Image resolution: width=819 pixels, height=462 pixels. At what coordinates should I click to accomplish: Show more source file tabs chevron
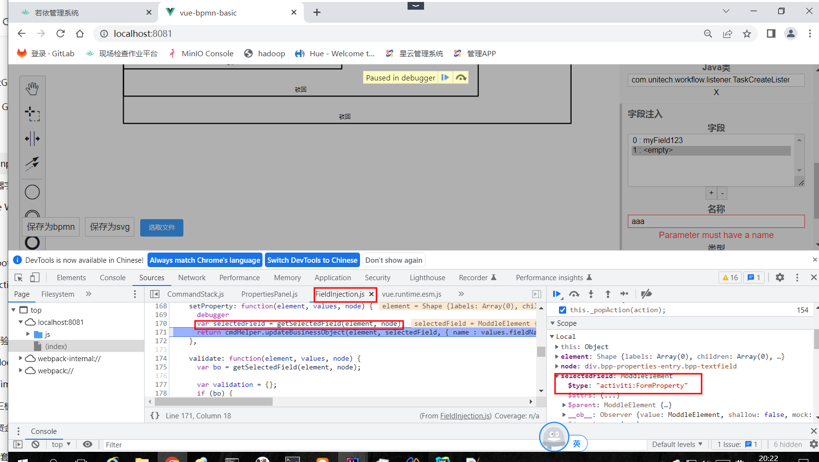461,294
